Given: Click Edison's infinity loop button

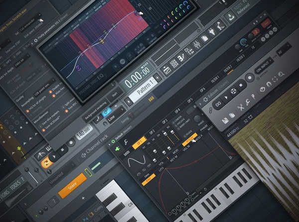Looking at the screenshot, I should tap(218, 104).
